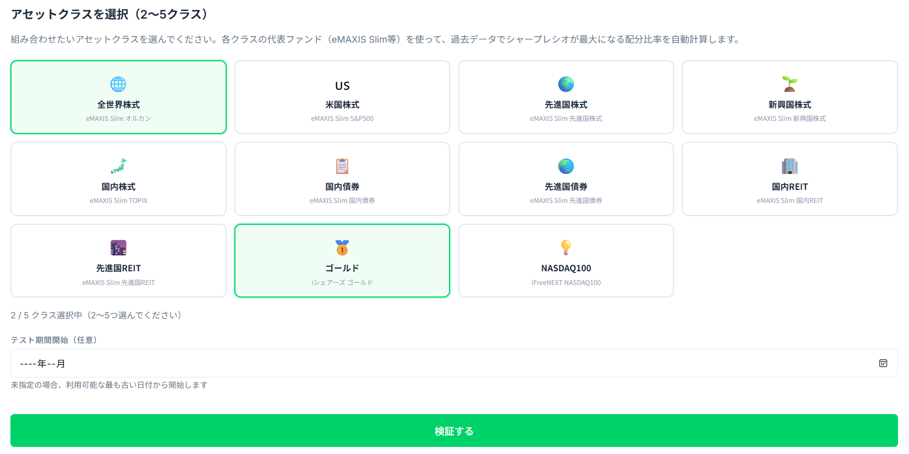This screenshot has height=454, width=909.
Task: Select the 先進国債券 asset class card
Action: [566, 179]
